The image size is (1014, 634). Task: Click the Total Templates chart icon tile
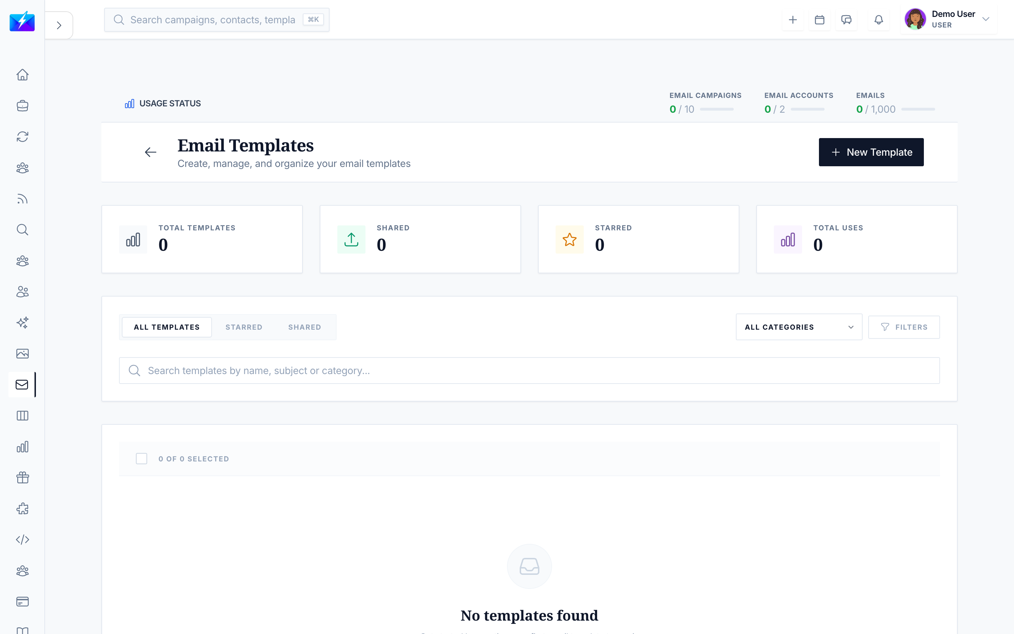(133, 240)
